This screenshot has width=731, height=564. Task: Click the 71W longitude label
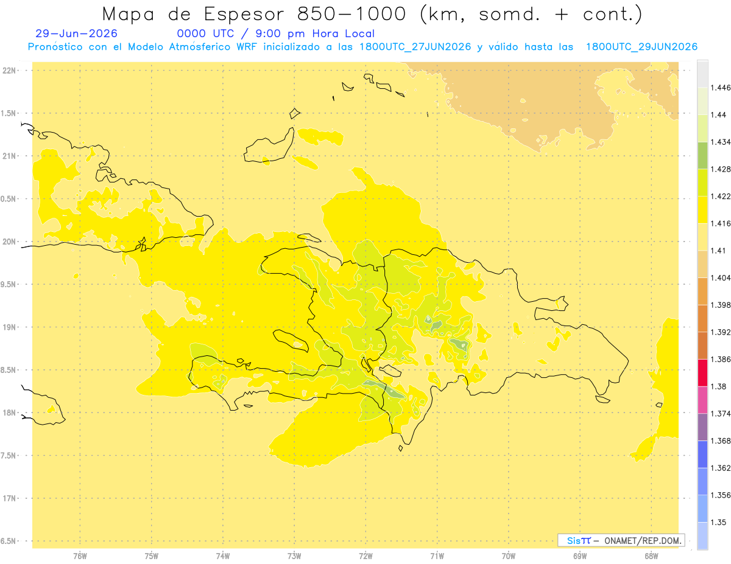pos(437,556)
